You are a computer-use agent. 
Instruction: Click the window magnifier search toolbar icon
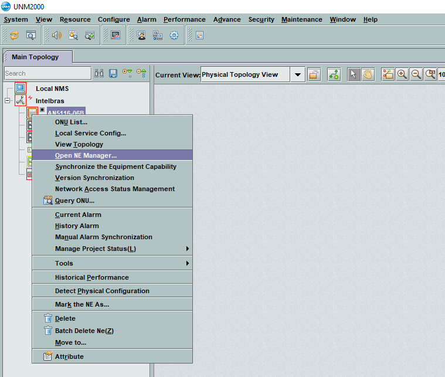coord(30,35)
